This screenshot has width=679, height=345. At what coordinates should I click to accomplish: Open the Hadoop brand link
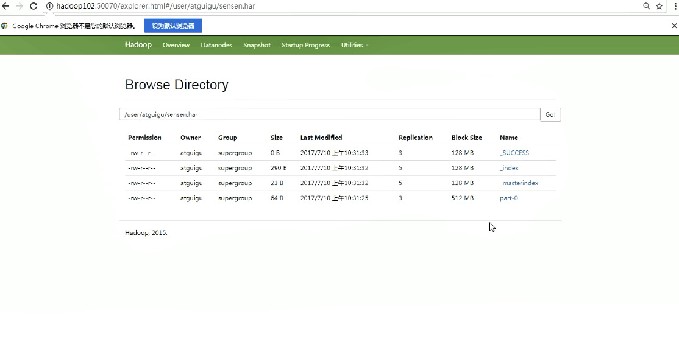[x=138, y=45]
